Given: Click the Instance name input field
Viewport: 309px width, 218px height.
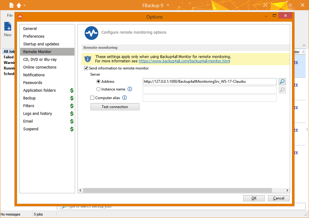Looking at the screenshot, I should (210, 90).
